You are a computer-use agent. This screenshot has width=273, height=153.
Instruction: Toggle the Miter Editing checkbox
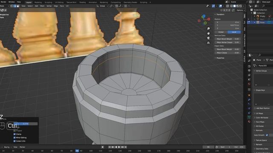(x=15, y=138)
